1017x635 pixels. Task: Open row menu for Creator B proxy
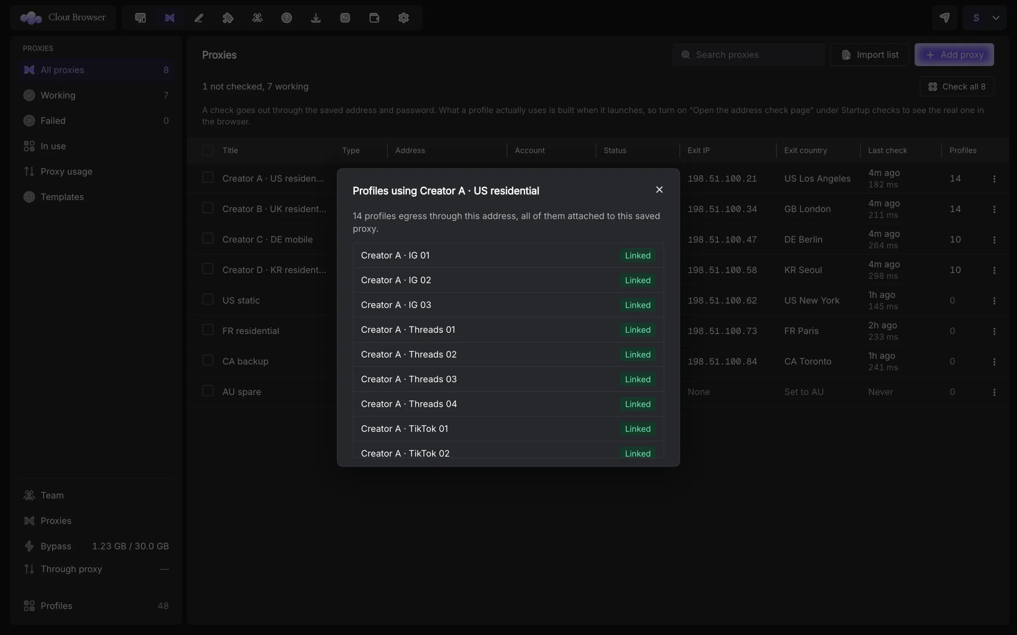[994, 209]
